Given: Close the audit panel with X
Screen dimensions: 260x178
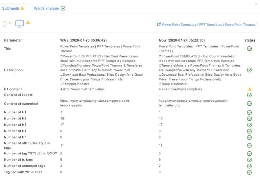Looking at the screenshot, I should coord(256,4).
